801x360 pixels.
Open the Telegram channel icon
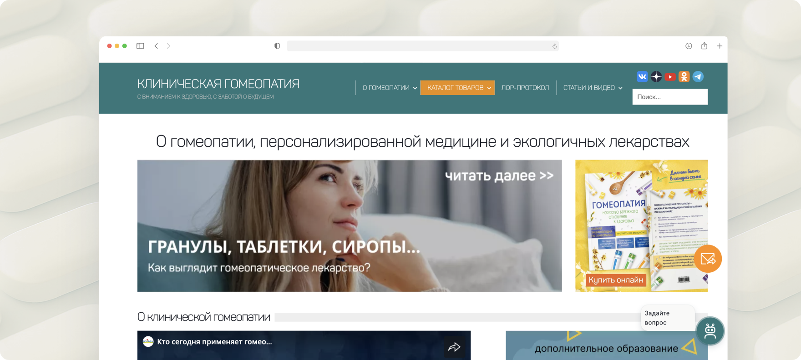coord(698,77)
